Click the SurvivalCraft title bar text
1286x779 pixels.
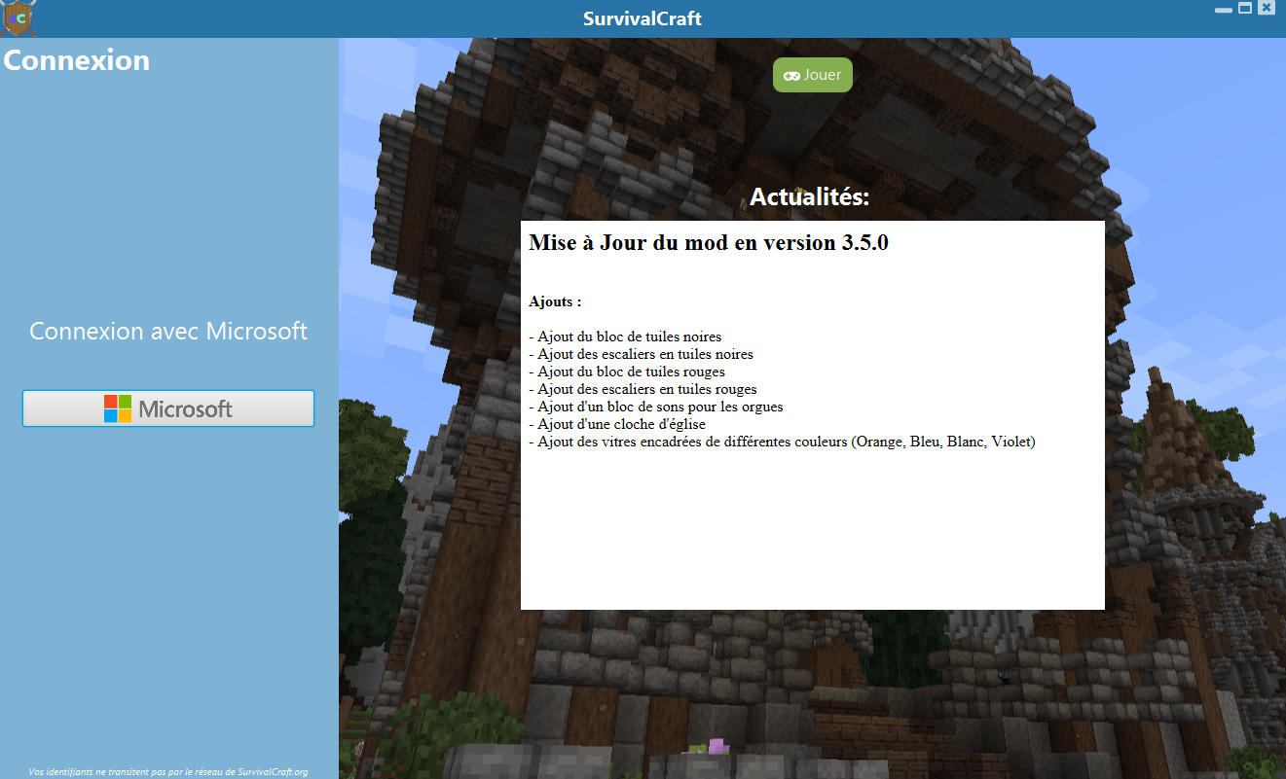pos(643,18)
